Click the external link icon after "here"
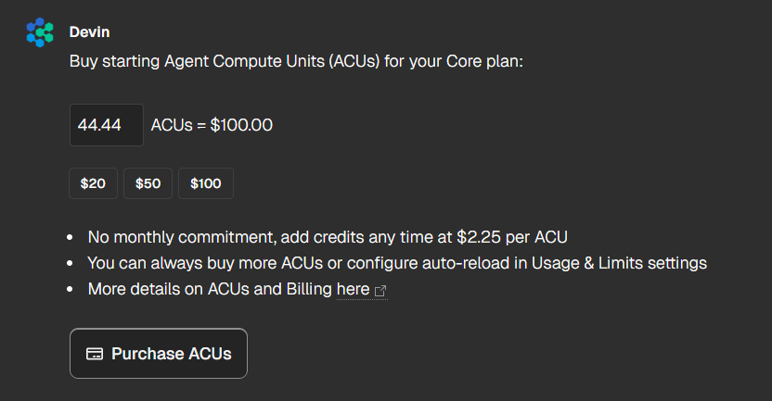The height and width of the screenshot is (401, 772). 380,291
